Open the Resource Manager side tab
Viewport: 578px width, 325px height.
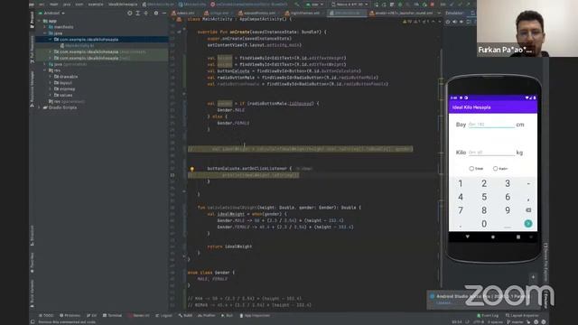[x=33, y=89]
